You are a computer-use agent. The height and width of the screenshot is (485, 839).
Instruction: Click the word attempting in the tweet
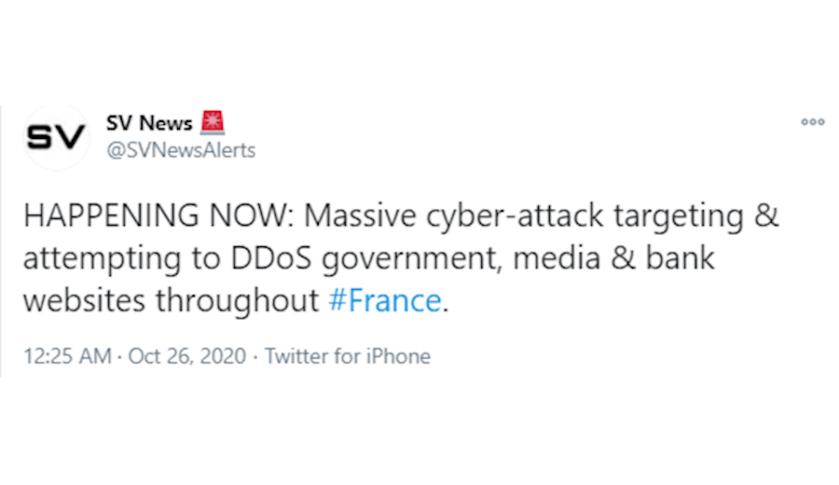[104, 258]
